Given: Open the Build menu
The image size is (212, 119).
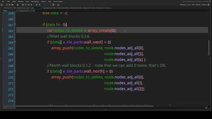Looking at the screenshot, I should click(x=14, y=1).
